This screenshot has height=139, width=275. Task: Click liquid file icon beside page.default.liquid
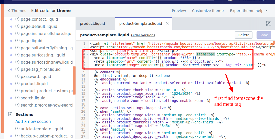pos(17,26)
